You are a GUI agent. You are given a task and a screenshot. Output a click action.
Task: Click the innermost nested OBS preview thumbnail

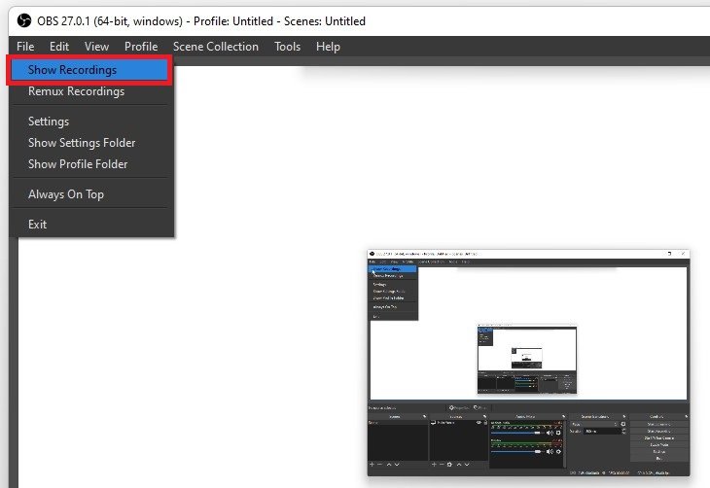(526, 358)
